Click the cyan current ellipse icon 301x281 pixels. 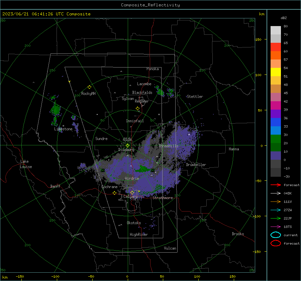(x=276, y=235)
